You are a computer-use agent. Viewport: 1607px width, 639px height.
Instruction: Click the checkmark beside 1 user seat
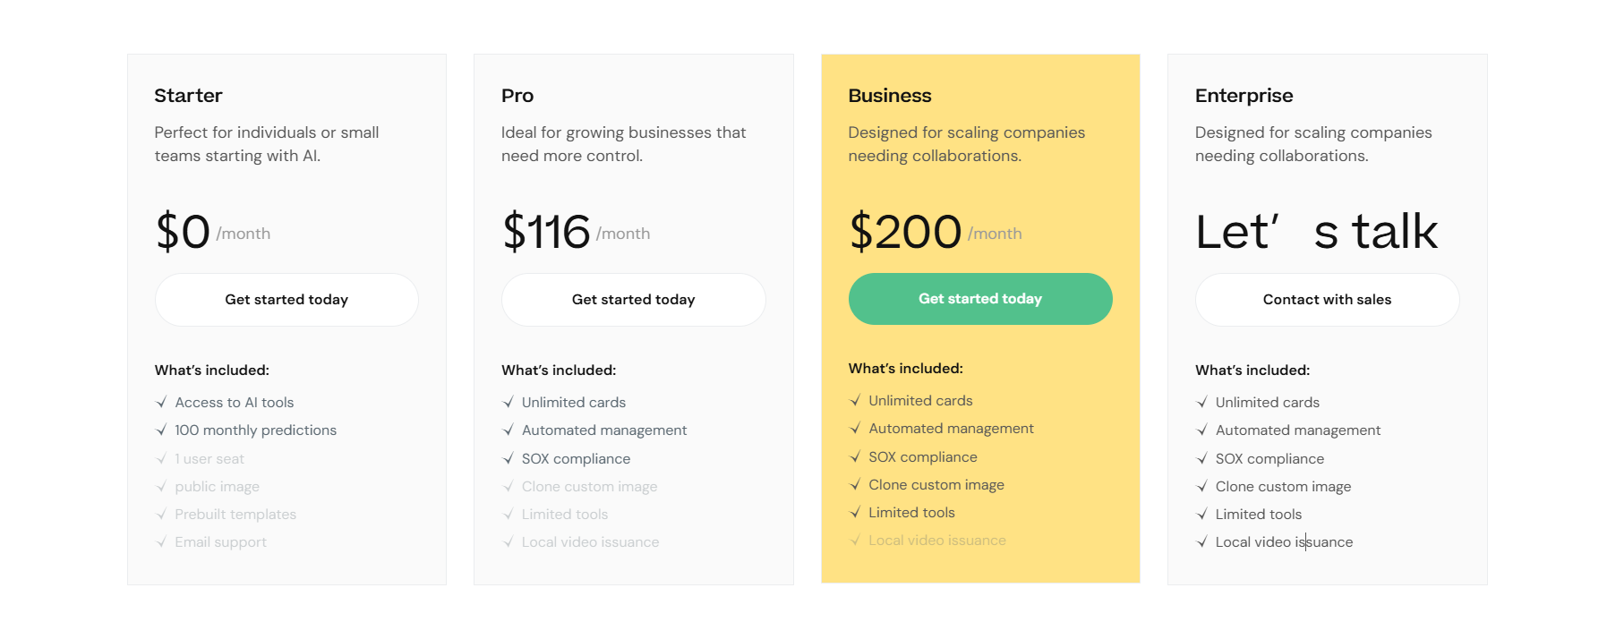pos(161,459)
